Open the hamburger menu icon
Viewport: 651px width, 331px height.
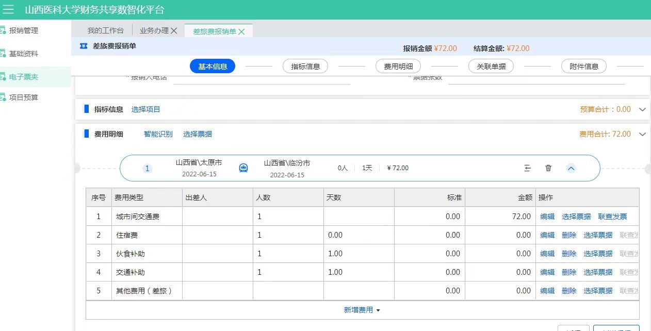(8, 10)
